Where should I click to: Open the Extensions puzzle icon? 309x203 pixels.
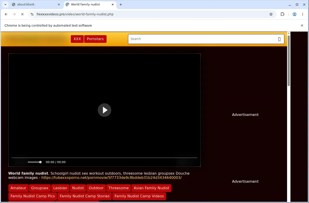point(282,14)
